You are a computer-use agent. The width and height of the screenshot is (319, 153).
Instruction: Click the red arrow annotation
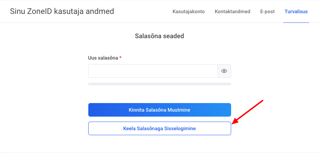point(249,111)
